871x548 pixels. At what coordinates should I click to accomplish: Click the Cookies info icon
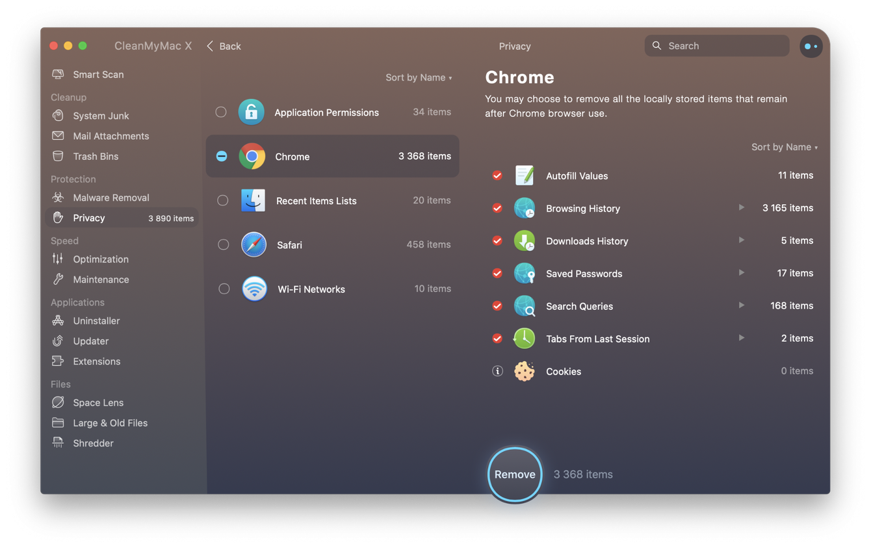(x=497, y=371)
